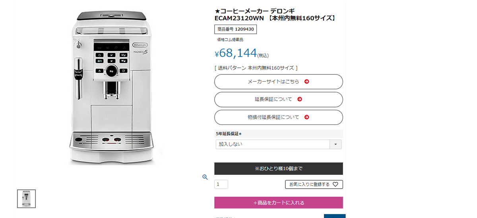477x218 pixels.
Task: Open the メーカーサイトはこちら link
Action: point(273,82)
